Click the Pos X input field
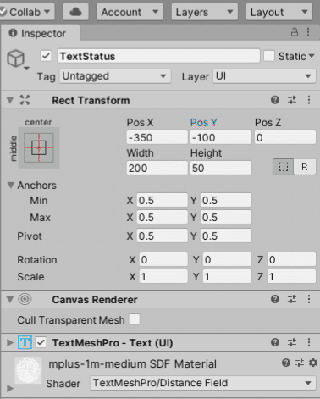Viewport: 320px width, 399px height. (157, 137)
